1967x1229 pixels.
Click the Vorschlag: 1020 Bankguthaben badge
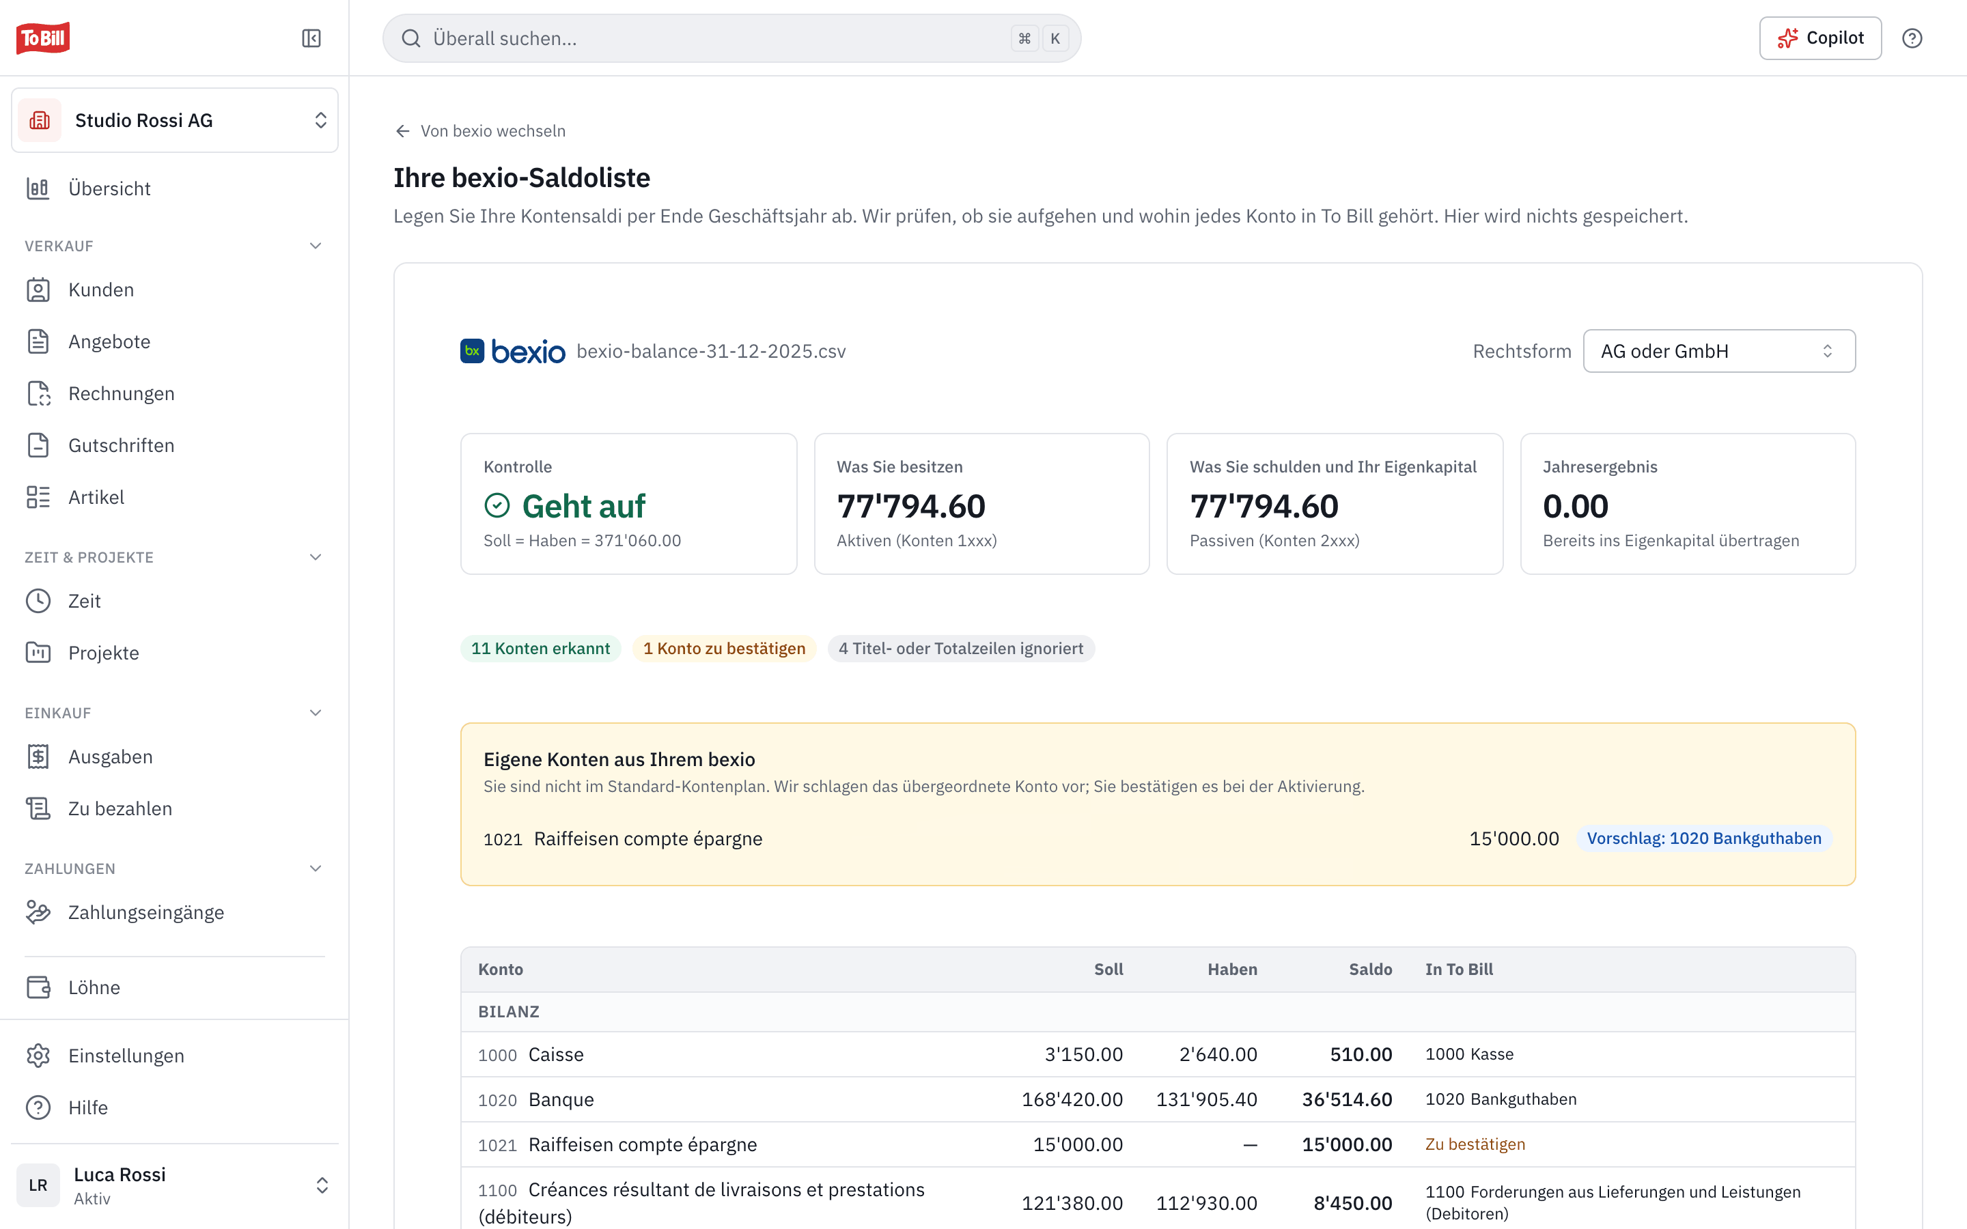click(x=1703, y=838)
